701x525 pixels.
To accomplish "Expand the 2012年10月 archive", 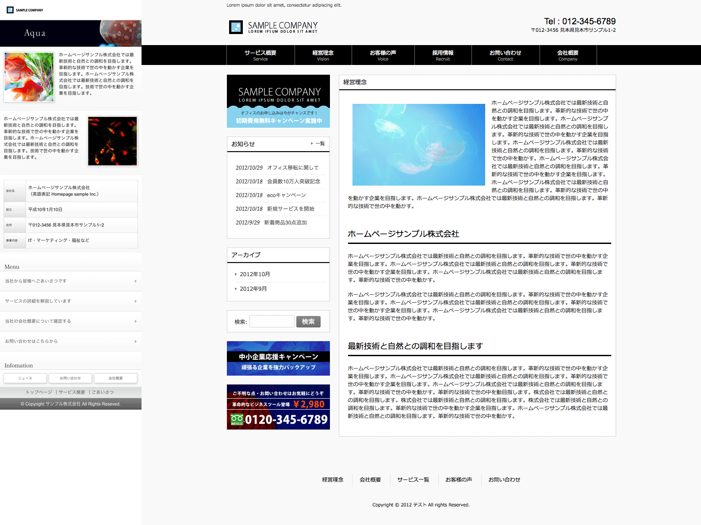I will coord(255,274).
